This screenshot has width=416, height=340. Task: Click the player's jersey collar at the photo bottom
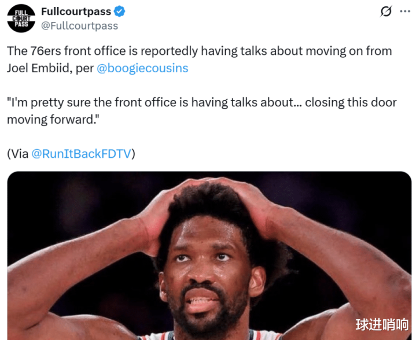(x=209, y=335)
